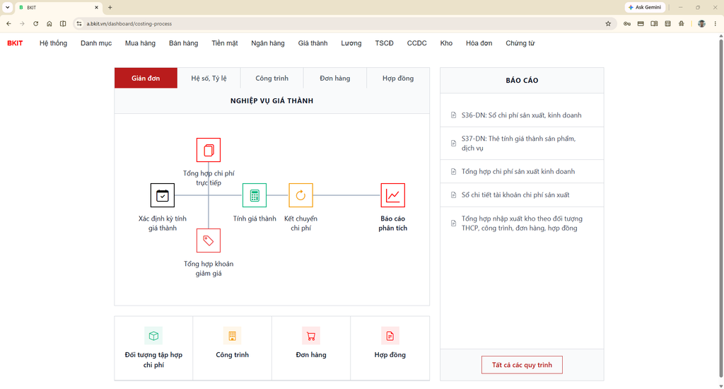Open Đối tượng tập hợp chi phí cube icon
This screenshot has width=724, height=389.
[153, 336]
